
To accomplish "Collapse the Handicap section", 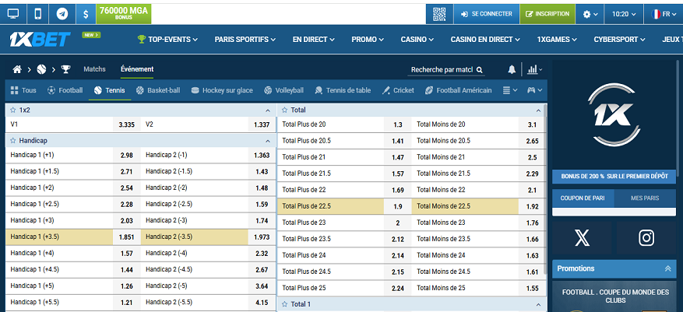I will (267, 141).
